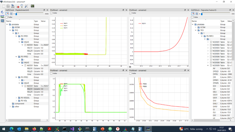Adjust slider handle in Flaptestnew.6.h5 dock
The width and height of the screenshot is (235, 132).
(16, 14)
